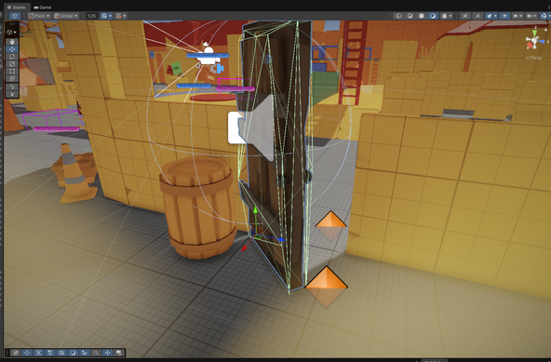Select the second shading mode sphere button

(410, 16)
